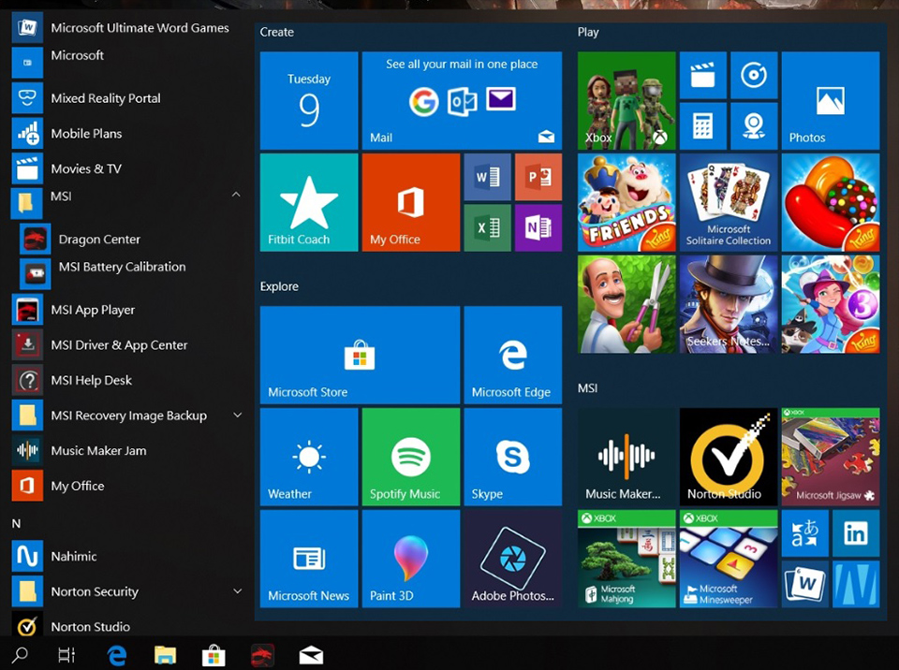Open Microsoft Solitaire Collection tile
The image size is (899, 670).
(729, 202)
